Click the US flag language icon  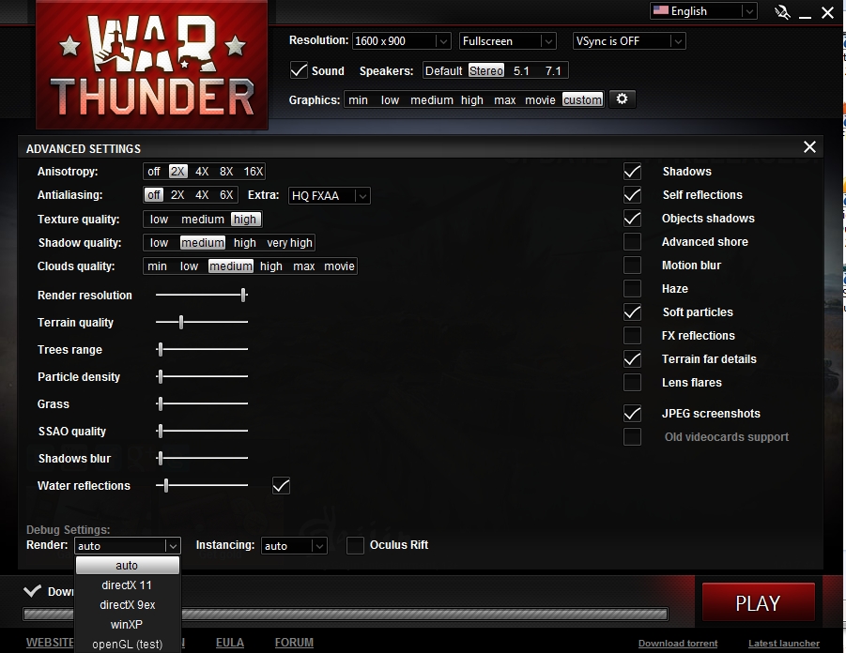click(660, 10)
